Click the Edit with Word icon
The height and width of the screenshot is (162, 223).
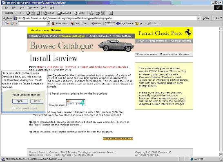pyautogui.click(x=103, y=13)
